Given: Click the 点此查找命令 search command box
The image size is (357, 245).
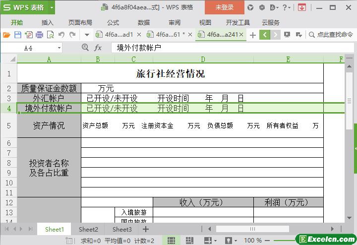Looking at the screenshot, I should coord(331,35).
